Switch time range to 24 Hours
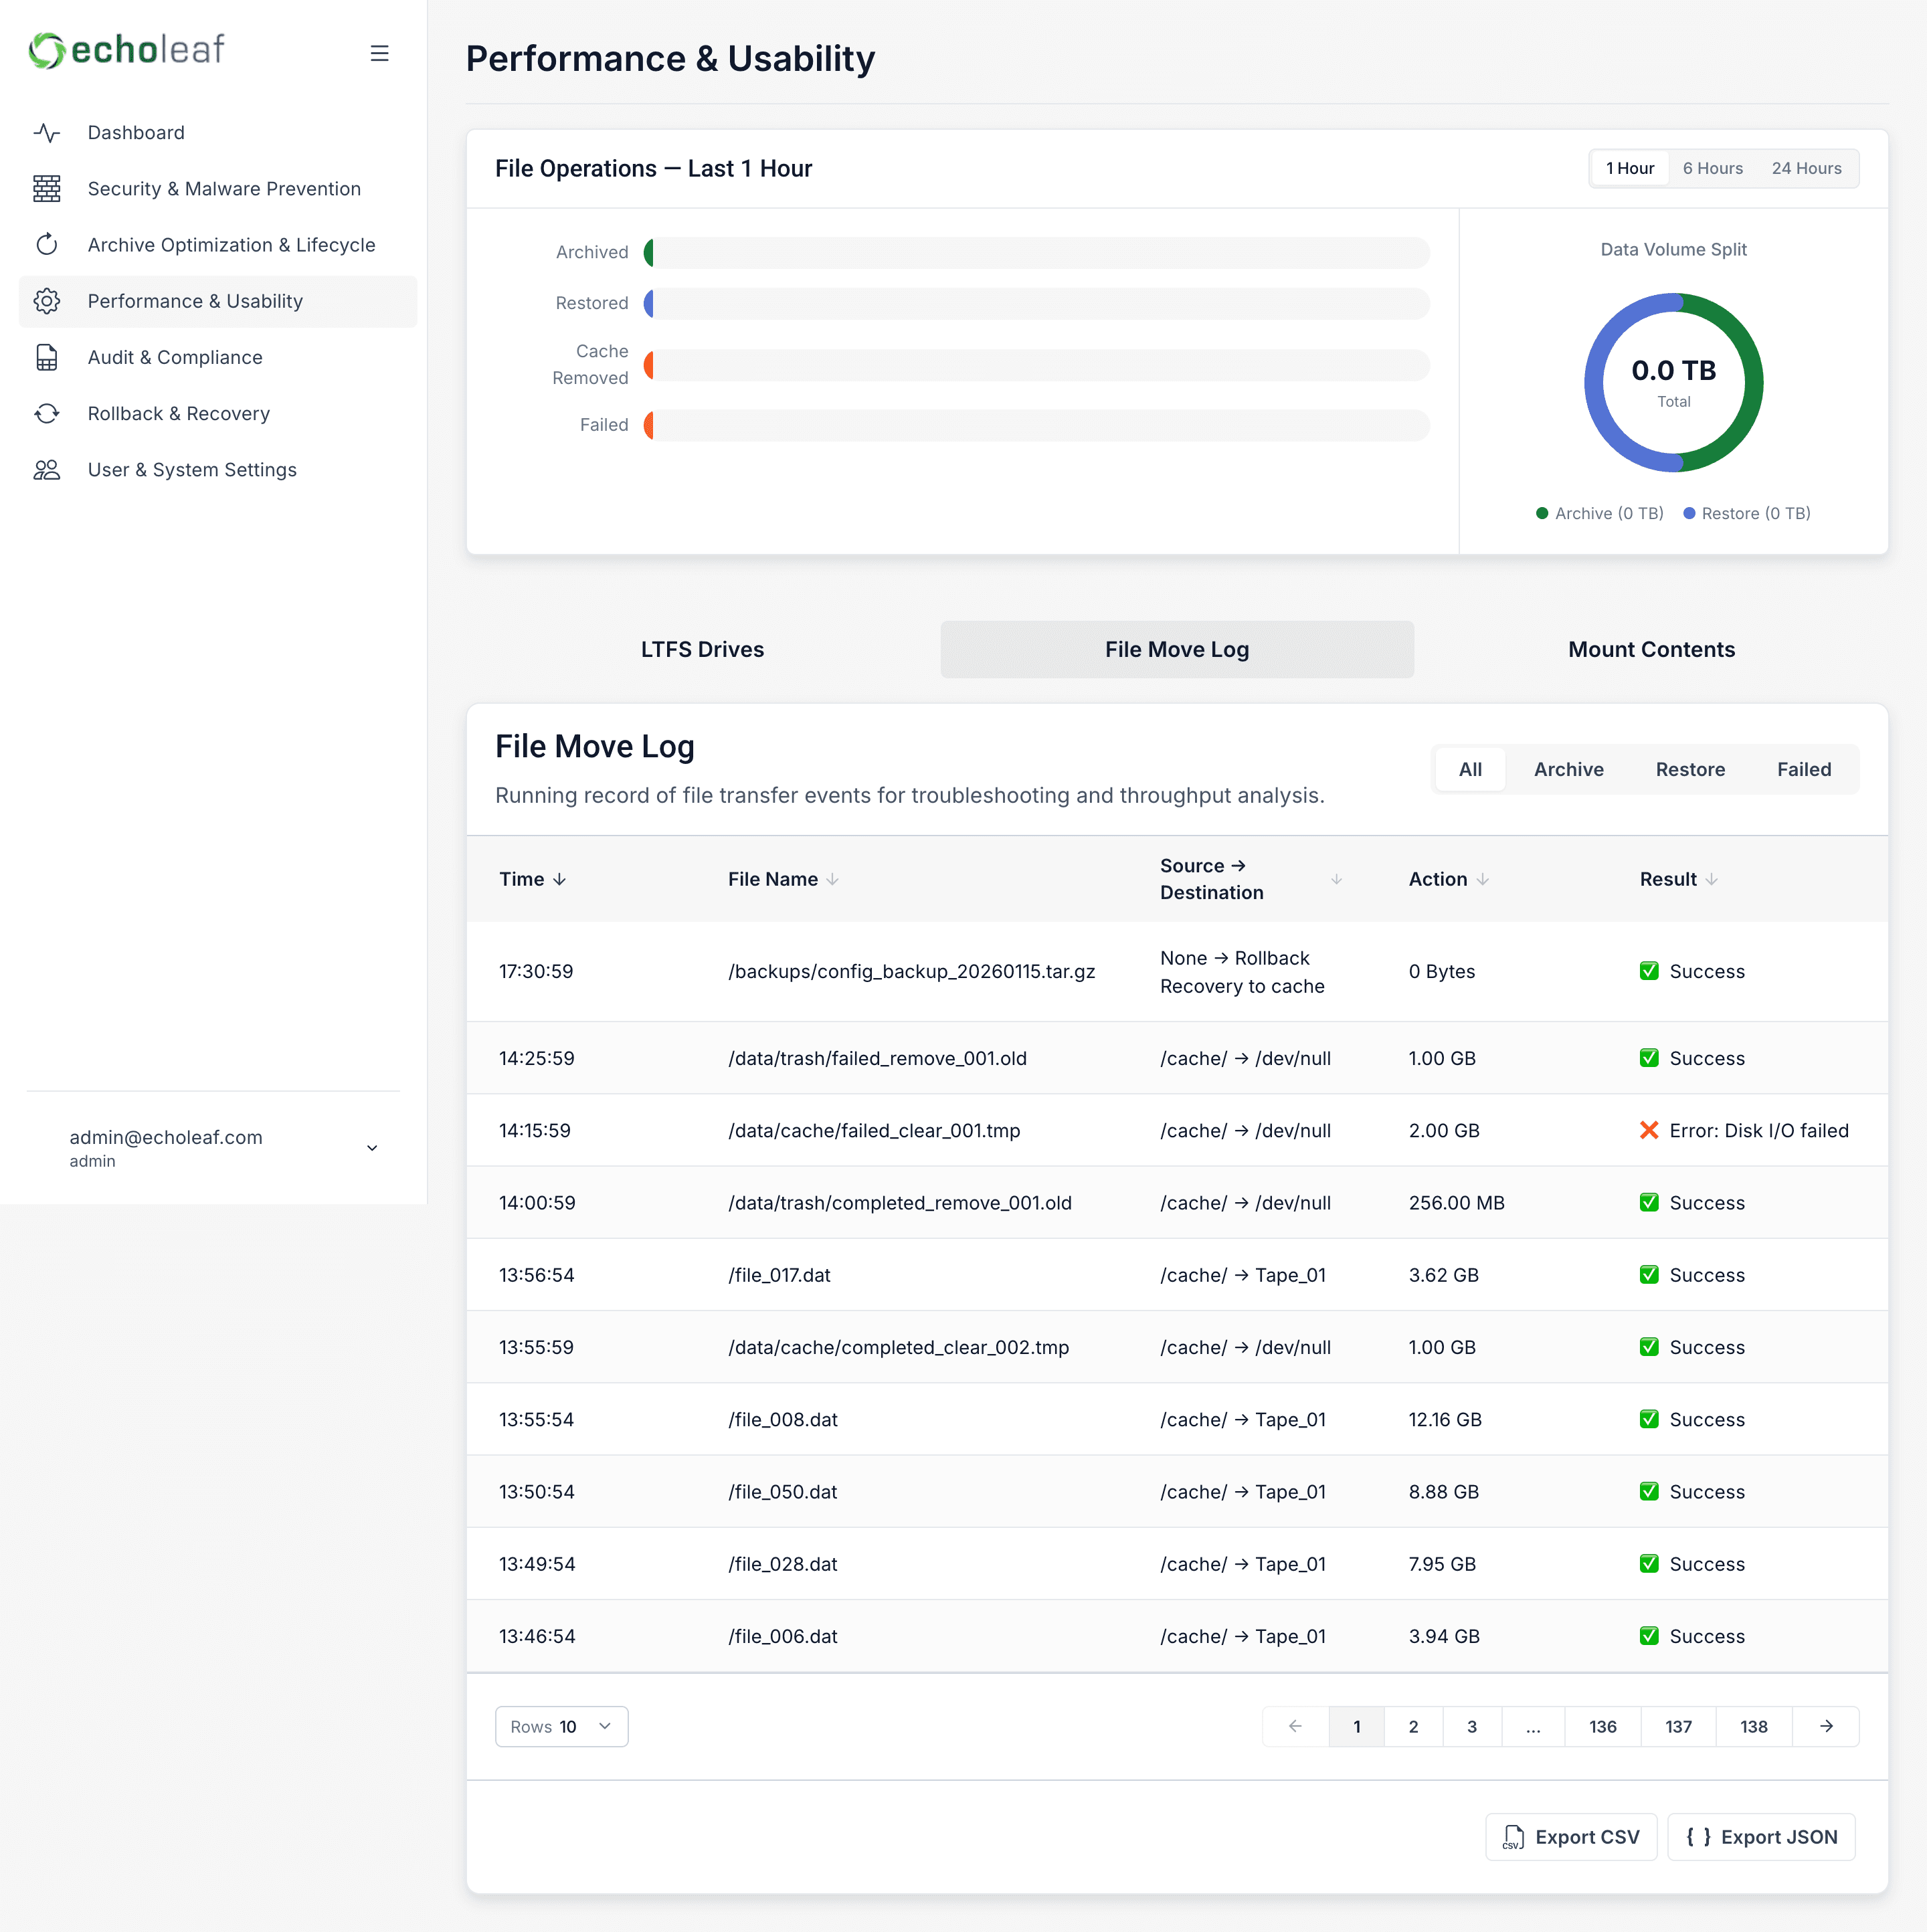The height and width of the screenshot is (1932, 1927). [1806, 168]
